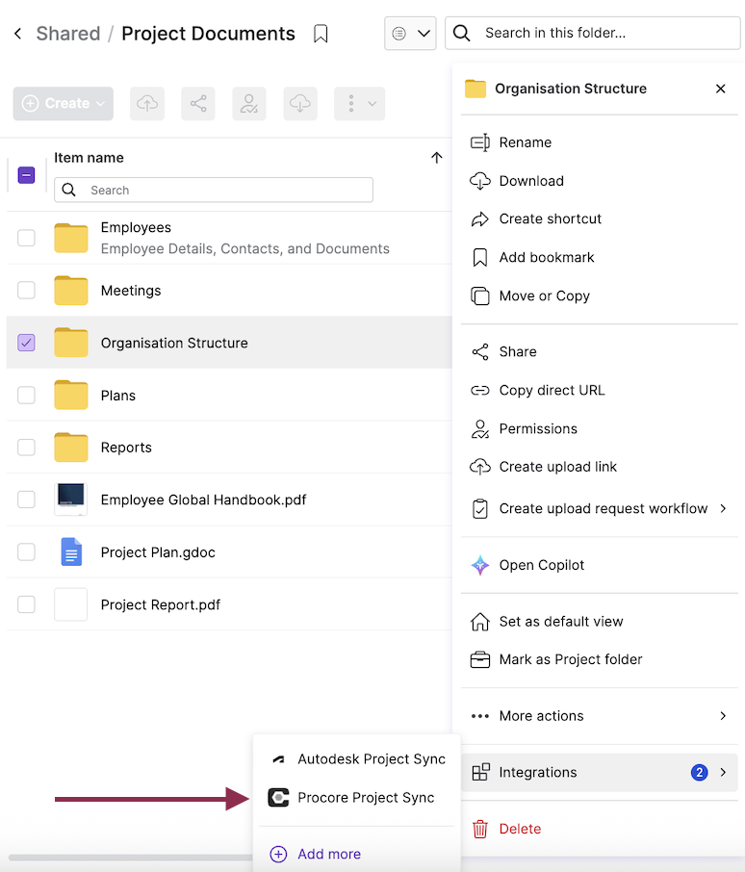
Task: Toggle the select-all header checkbox
Action: (26, 175)
